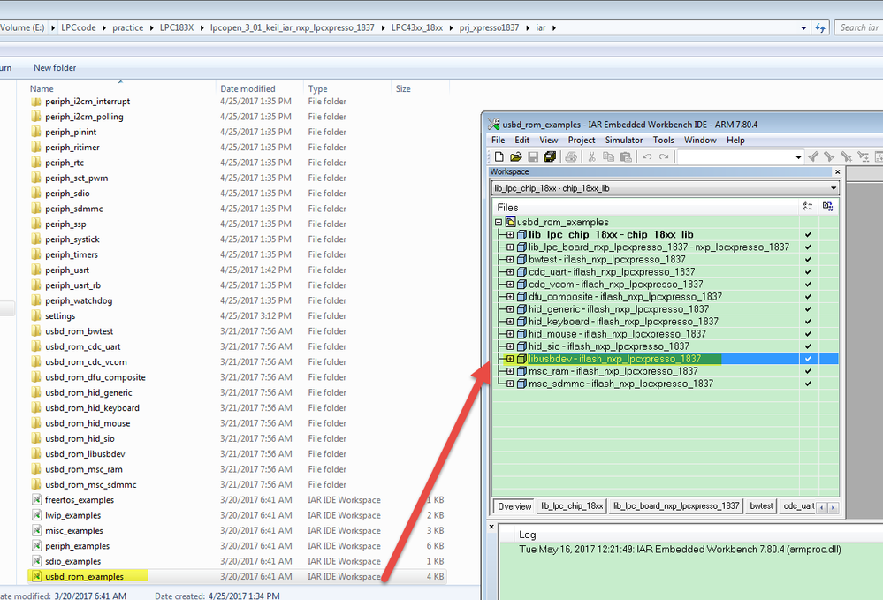This screenshot has width=883, height=600.
Task: Sort Explorer list by Name column
Action: pyautogui.click(x=42, y=88)
